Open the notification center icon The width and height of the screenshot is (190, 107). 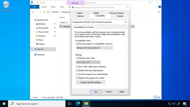(185, 104)
